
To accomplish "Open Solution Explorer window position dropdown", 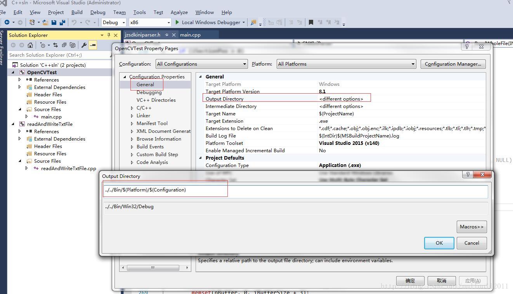I will click(x=102, y=35).
